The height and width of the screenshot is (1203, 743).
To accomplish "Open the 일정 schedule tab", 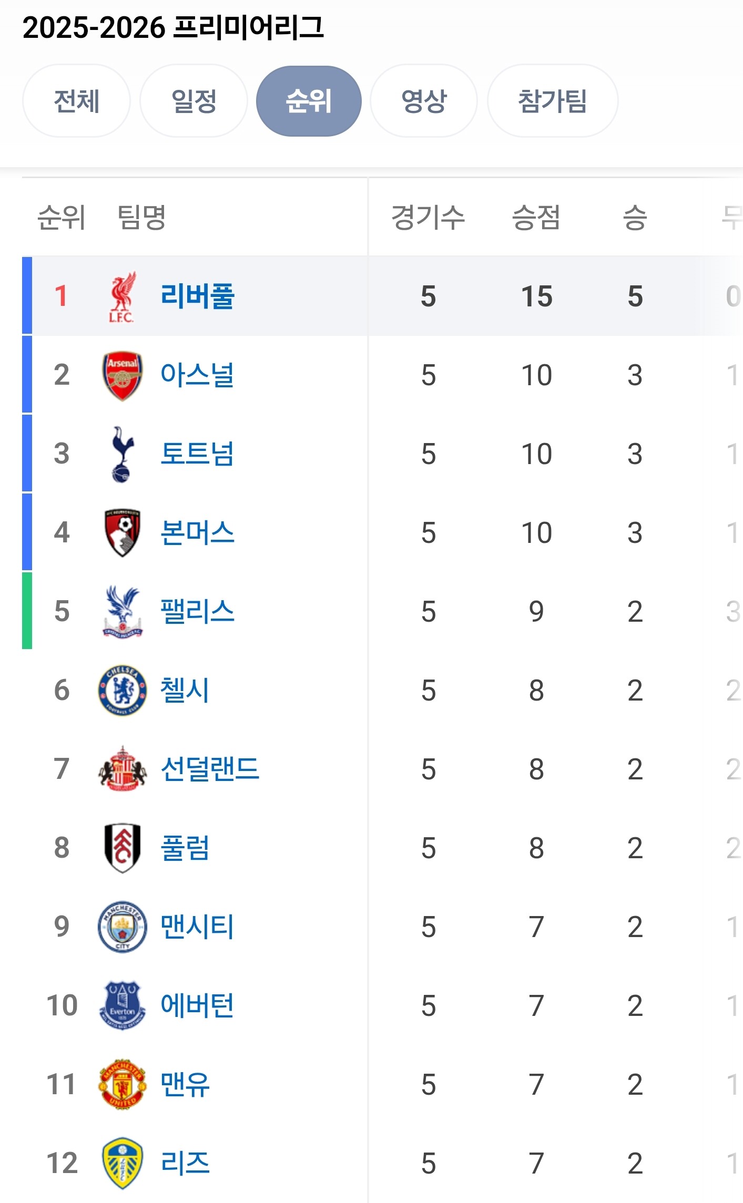I will tap(194, 101).
